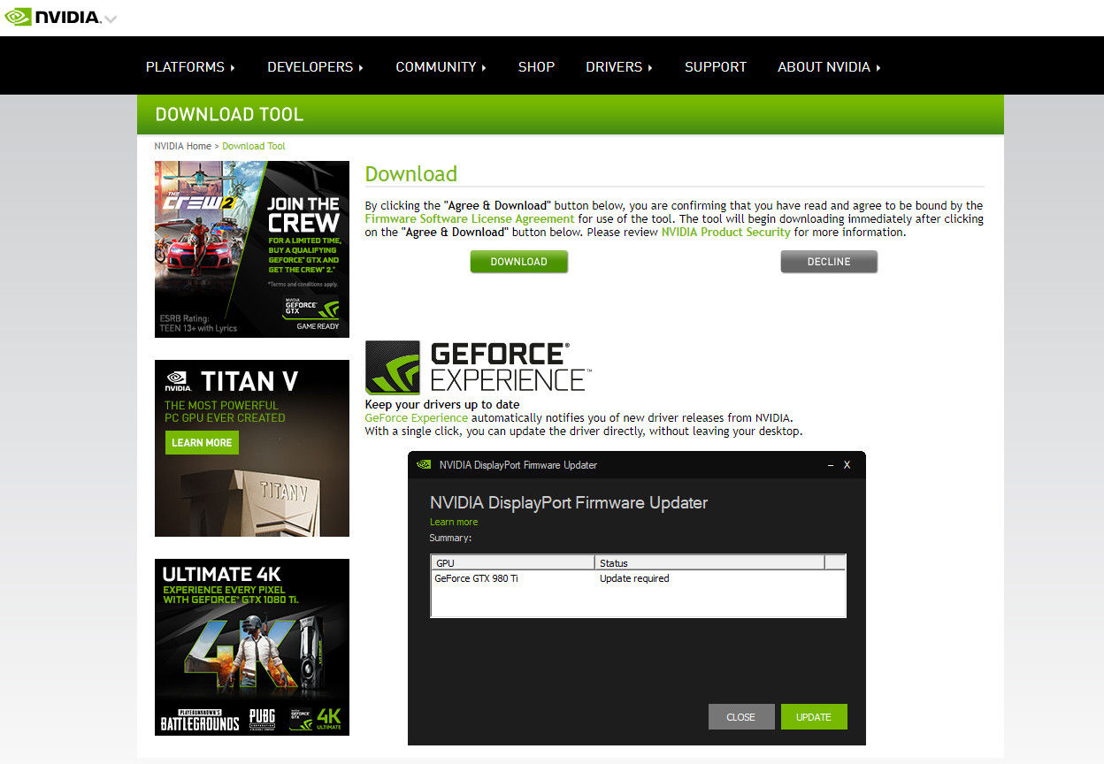Screen dimensions: 1104x764
Task: Go to the SUPPORT page
Action: [x=716, y=67]
